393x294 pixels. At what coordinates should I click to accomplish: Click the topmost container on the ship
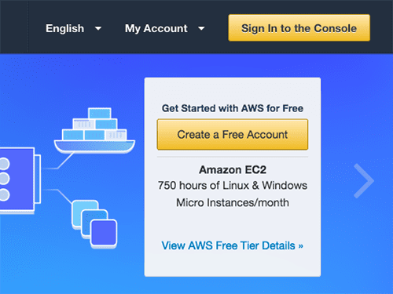100,114
